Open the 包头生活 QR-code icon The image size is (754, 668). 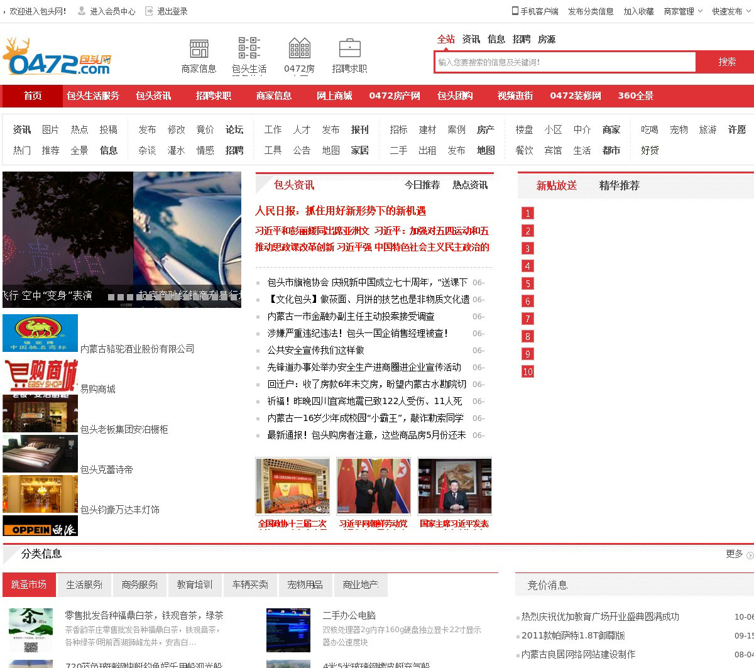click(x=249, y=48)
